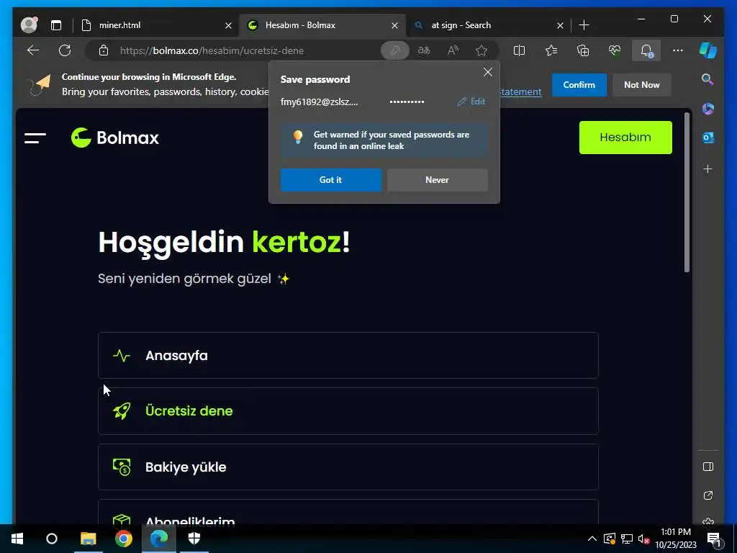The image size is (737, 553).
Task: Open the Hesabım account button
Action: tap(625, 138)
